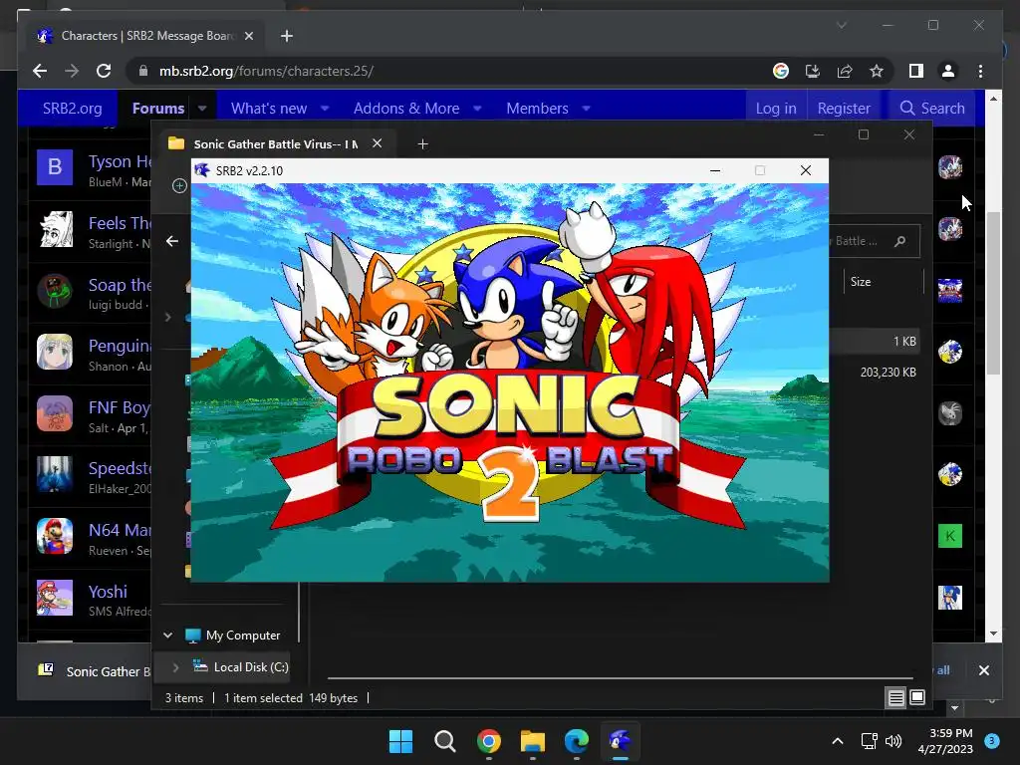Open the Penguin thread link
Image resolution: width=1020 pixels, height=765 pixels.
pyautogui.click(x=120, y=346)
